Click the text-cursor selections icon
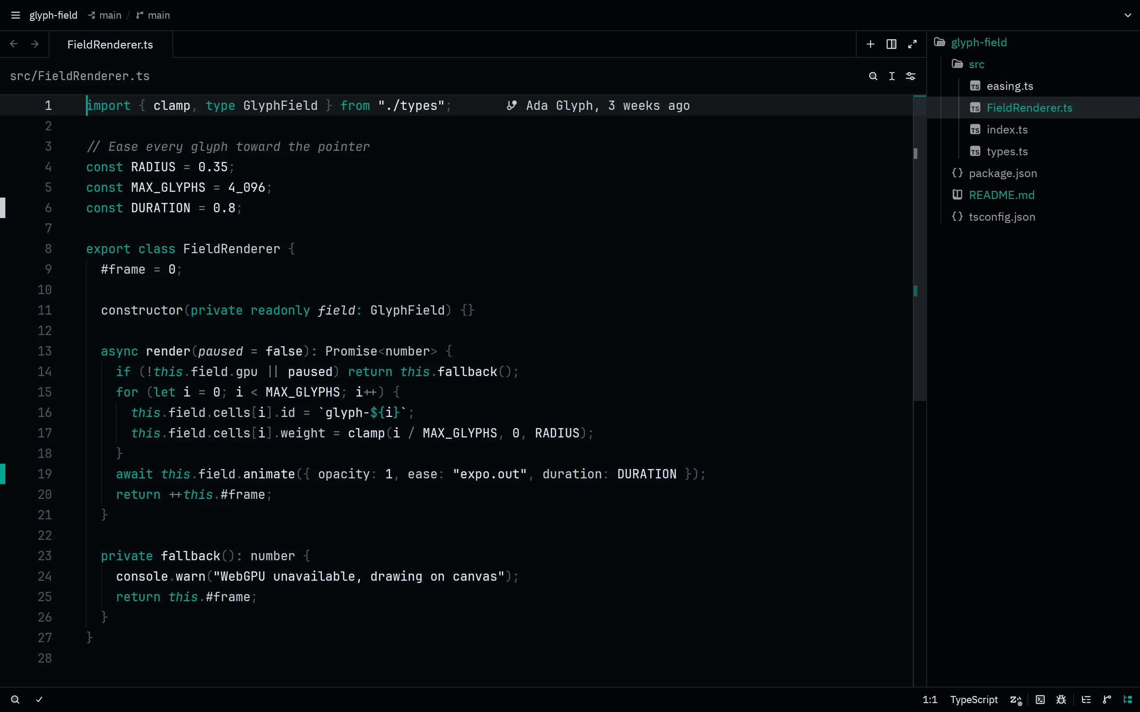 pyautogui.click(x=892, y=76)
